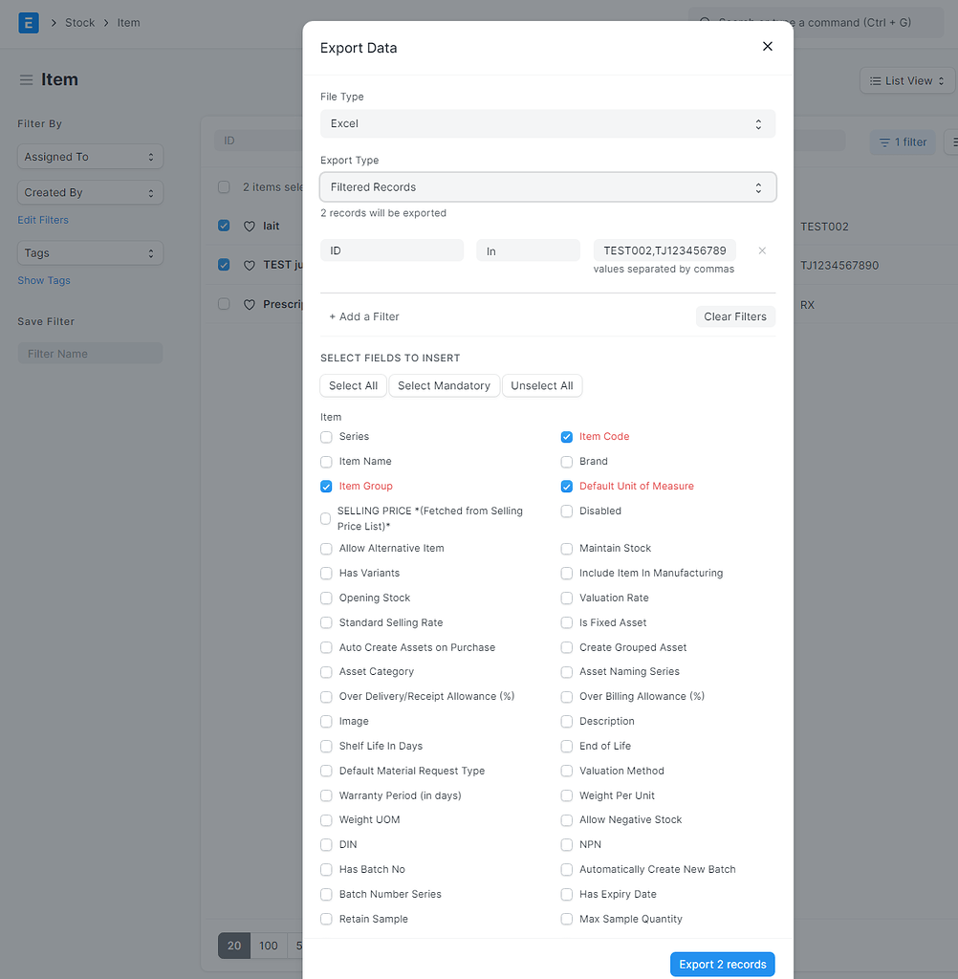Uncheck the Item Code field

566,436
